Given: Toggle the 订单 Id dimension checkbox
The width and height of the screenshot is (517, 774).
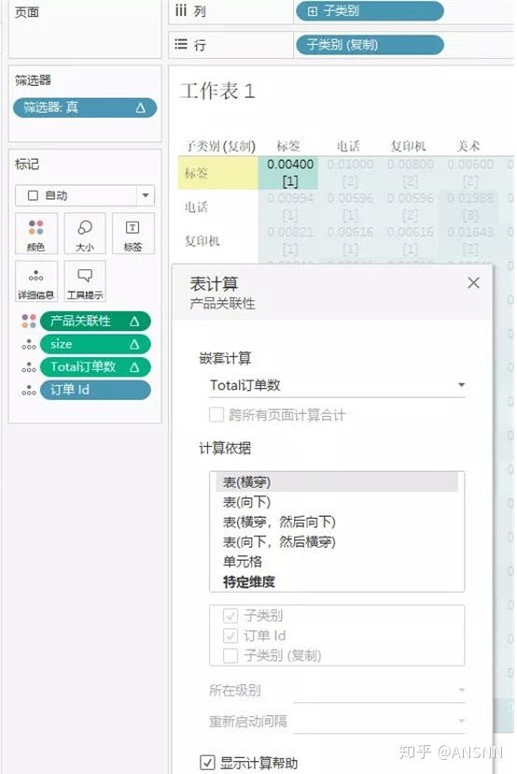Looking at the screenshot, I should [231, 636].
